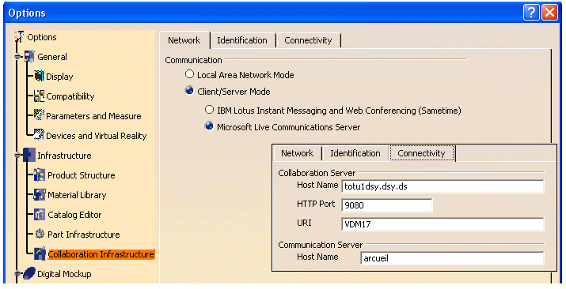Click the Display icon in the tree
566x289 pixels.
39,76
